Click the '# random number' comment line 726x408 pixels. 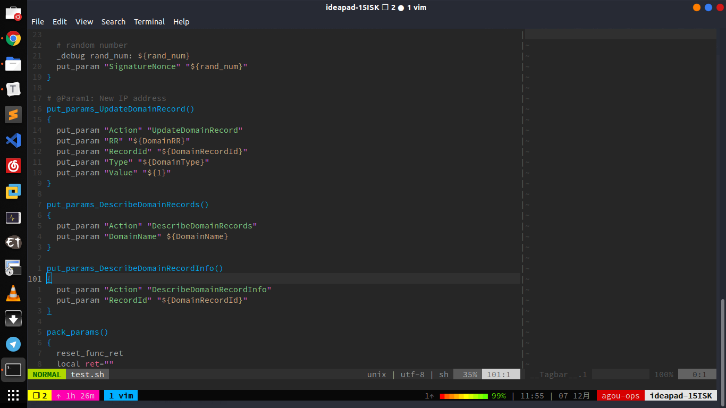92,45
